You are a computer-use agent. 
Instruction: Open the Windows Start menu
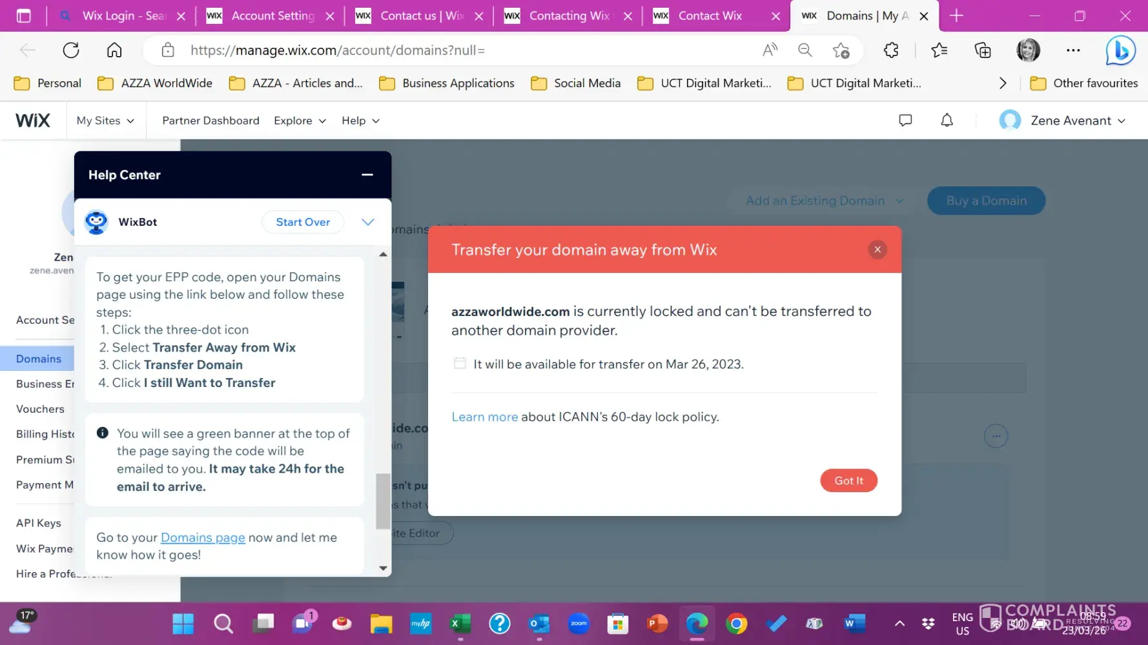pos(183,624)
